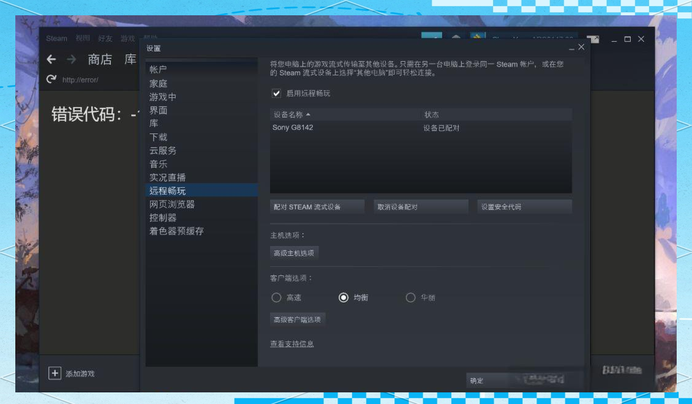
Task: Minimize the settings dialog
Action: (x=571, y=48)
